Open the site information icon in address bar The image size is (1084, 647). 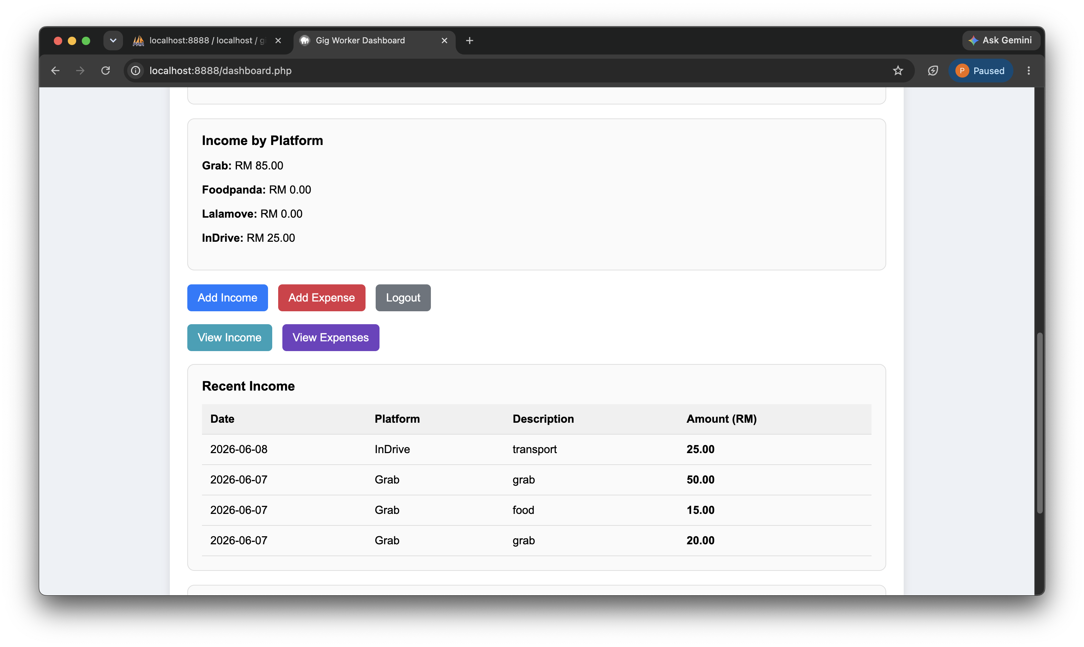(x=136, y=71)
